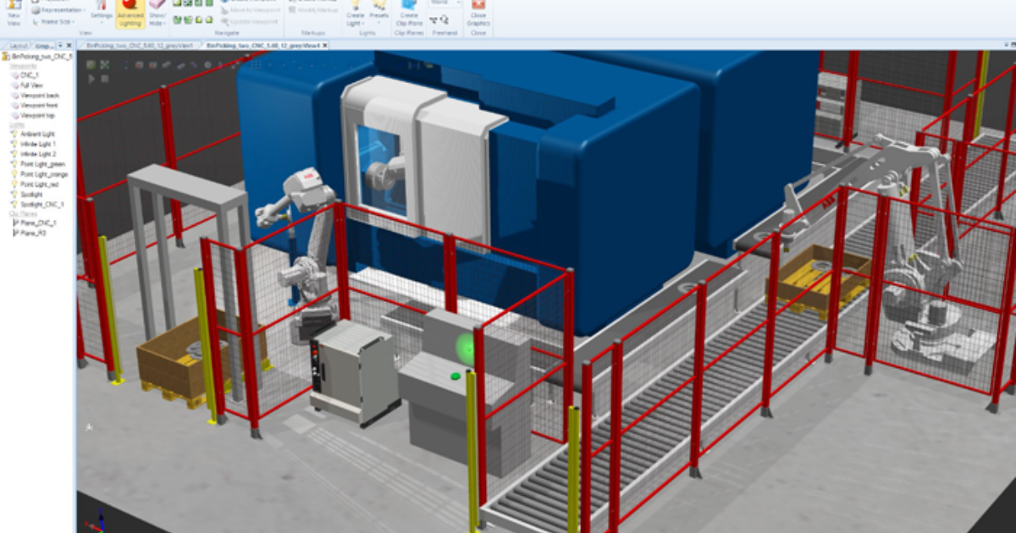
Task: Select the BinPicking_two_CNC root station node
Action: [41, 56]
